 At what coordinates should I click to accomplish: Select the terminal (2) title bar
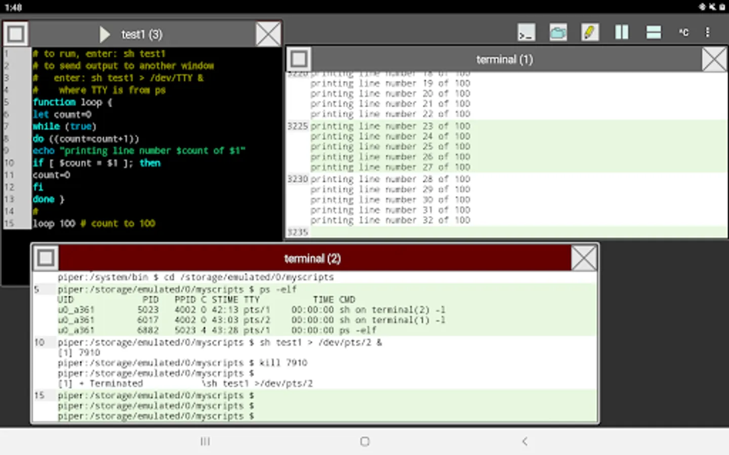(x=312, y=258)
